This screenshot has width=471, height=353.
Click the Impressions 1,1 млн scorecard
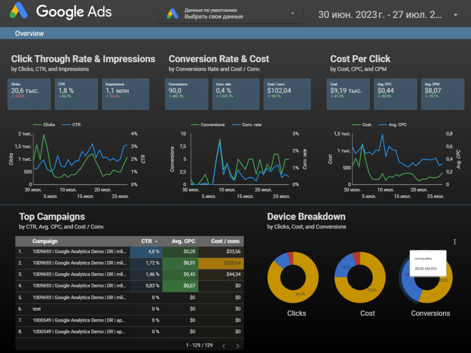(x=126, y=94)
